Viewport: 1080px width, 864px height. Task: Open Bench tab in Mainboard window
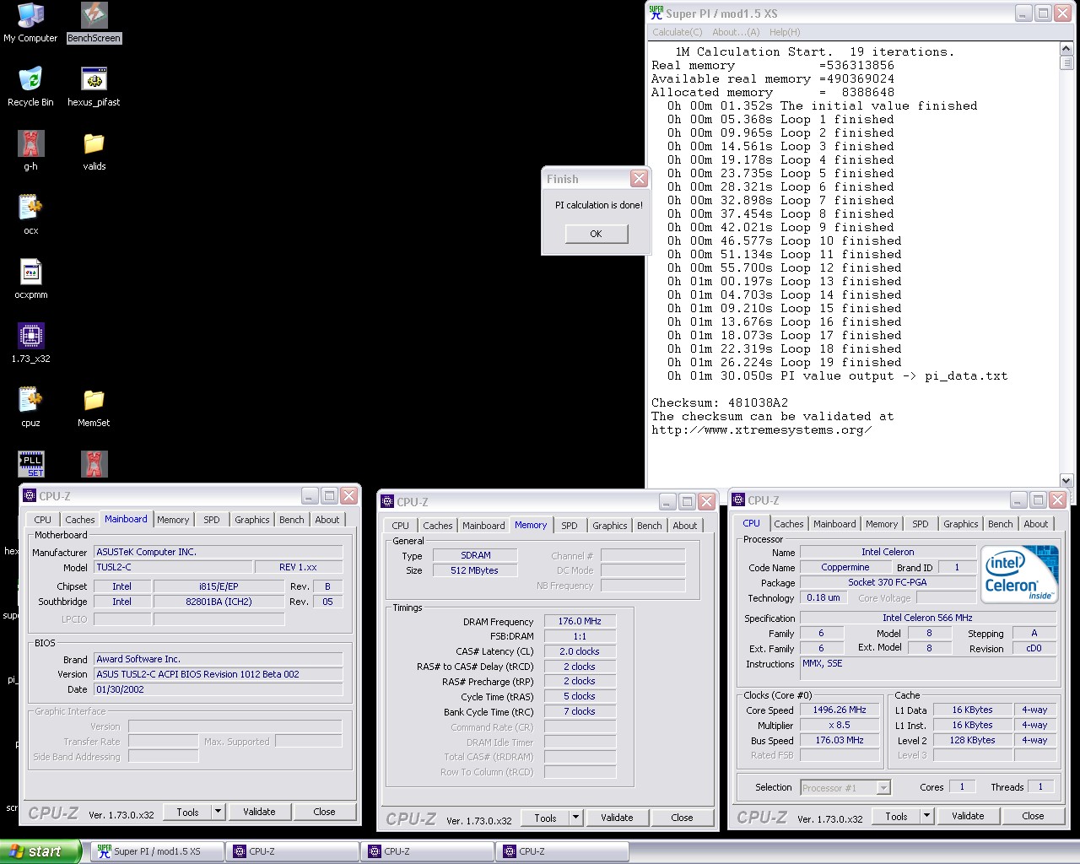(x=292, y=520)
